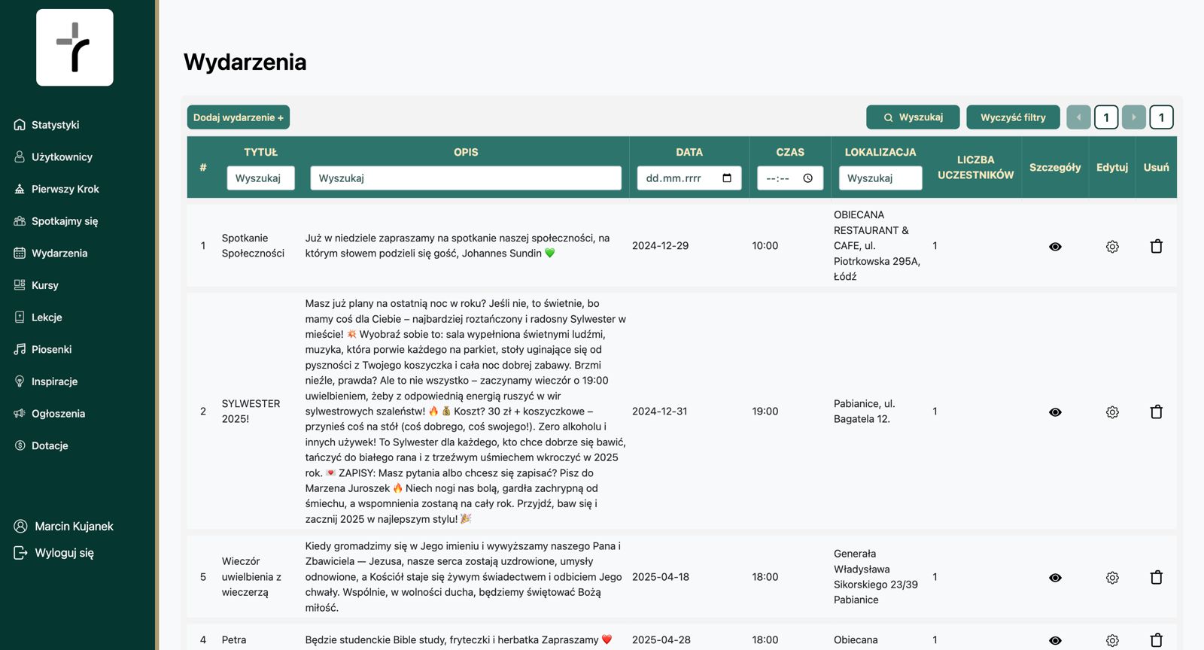This screenshot has height=650, width=1204.
Task: Delete the Wieczór uwielbienia z wieczerzą event
Action: (x=1157, y=577)
